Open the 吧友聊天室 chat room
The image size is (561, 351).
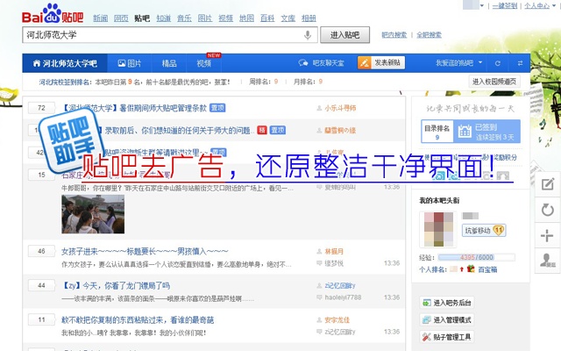322,63
